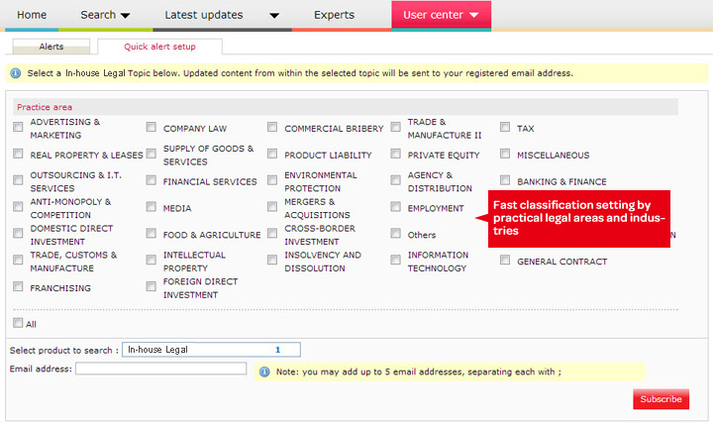Screen dimensions: 713x425
Task: Open the Home menu item
Action: click(32, 15)
